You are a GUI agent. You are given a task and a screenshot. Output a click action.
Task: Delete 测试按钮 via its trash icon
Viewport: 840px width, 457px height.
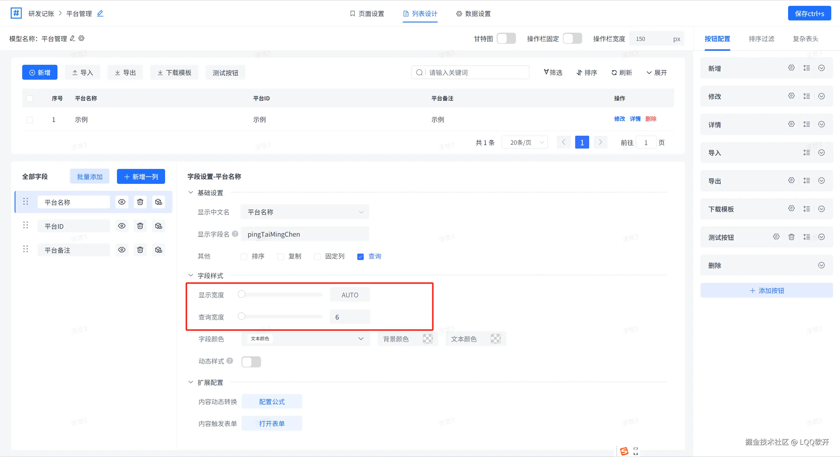[791, 237]
